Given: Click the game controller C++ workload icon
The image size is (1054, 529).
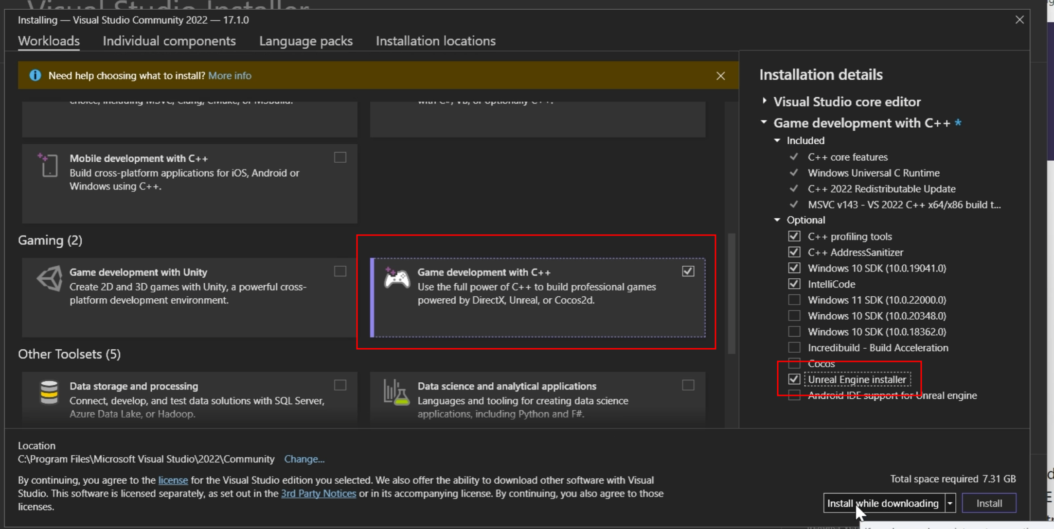Looking at the screenshot, I should tap(397, 278).
